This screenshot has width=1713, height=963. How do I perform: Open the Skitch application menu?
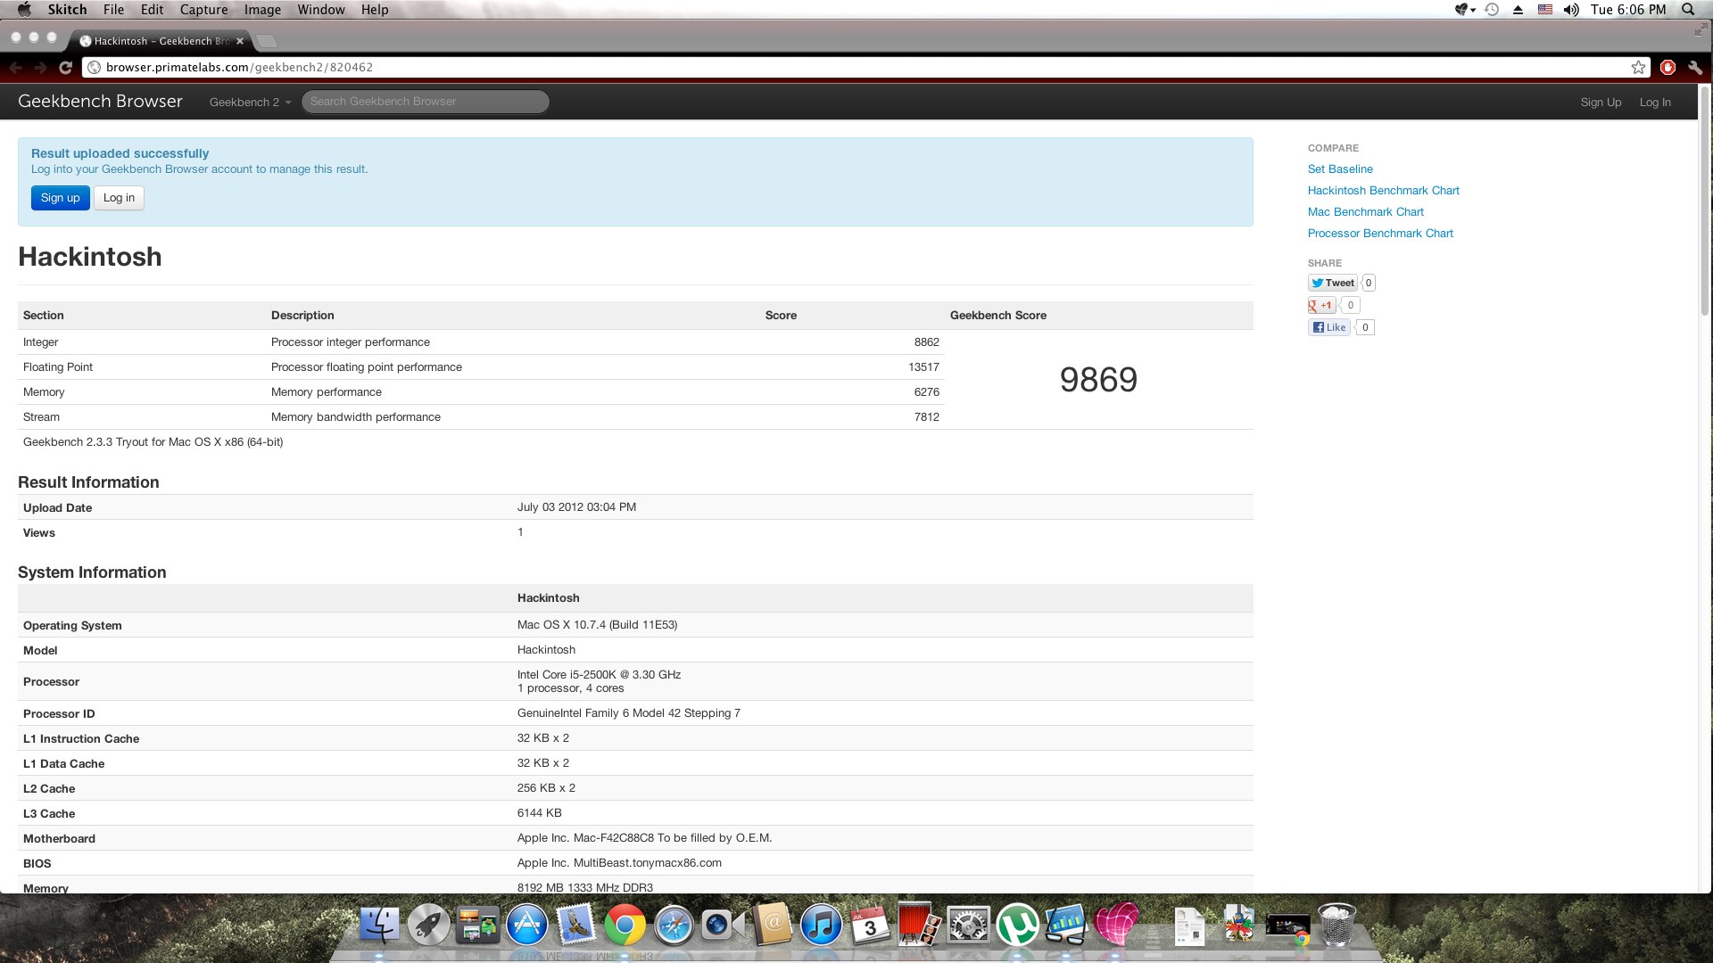click(x=67, y=10)
